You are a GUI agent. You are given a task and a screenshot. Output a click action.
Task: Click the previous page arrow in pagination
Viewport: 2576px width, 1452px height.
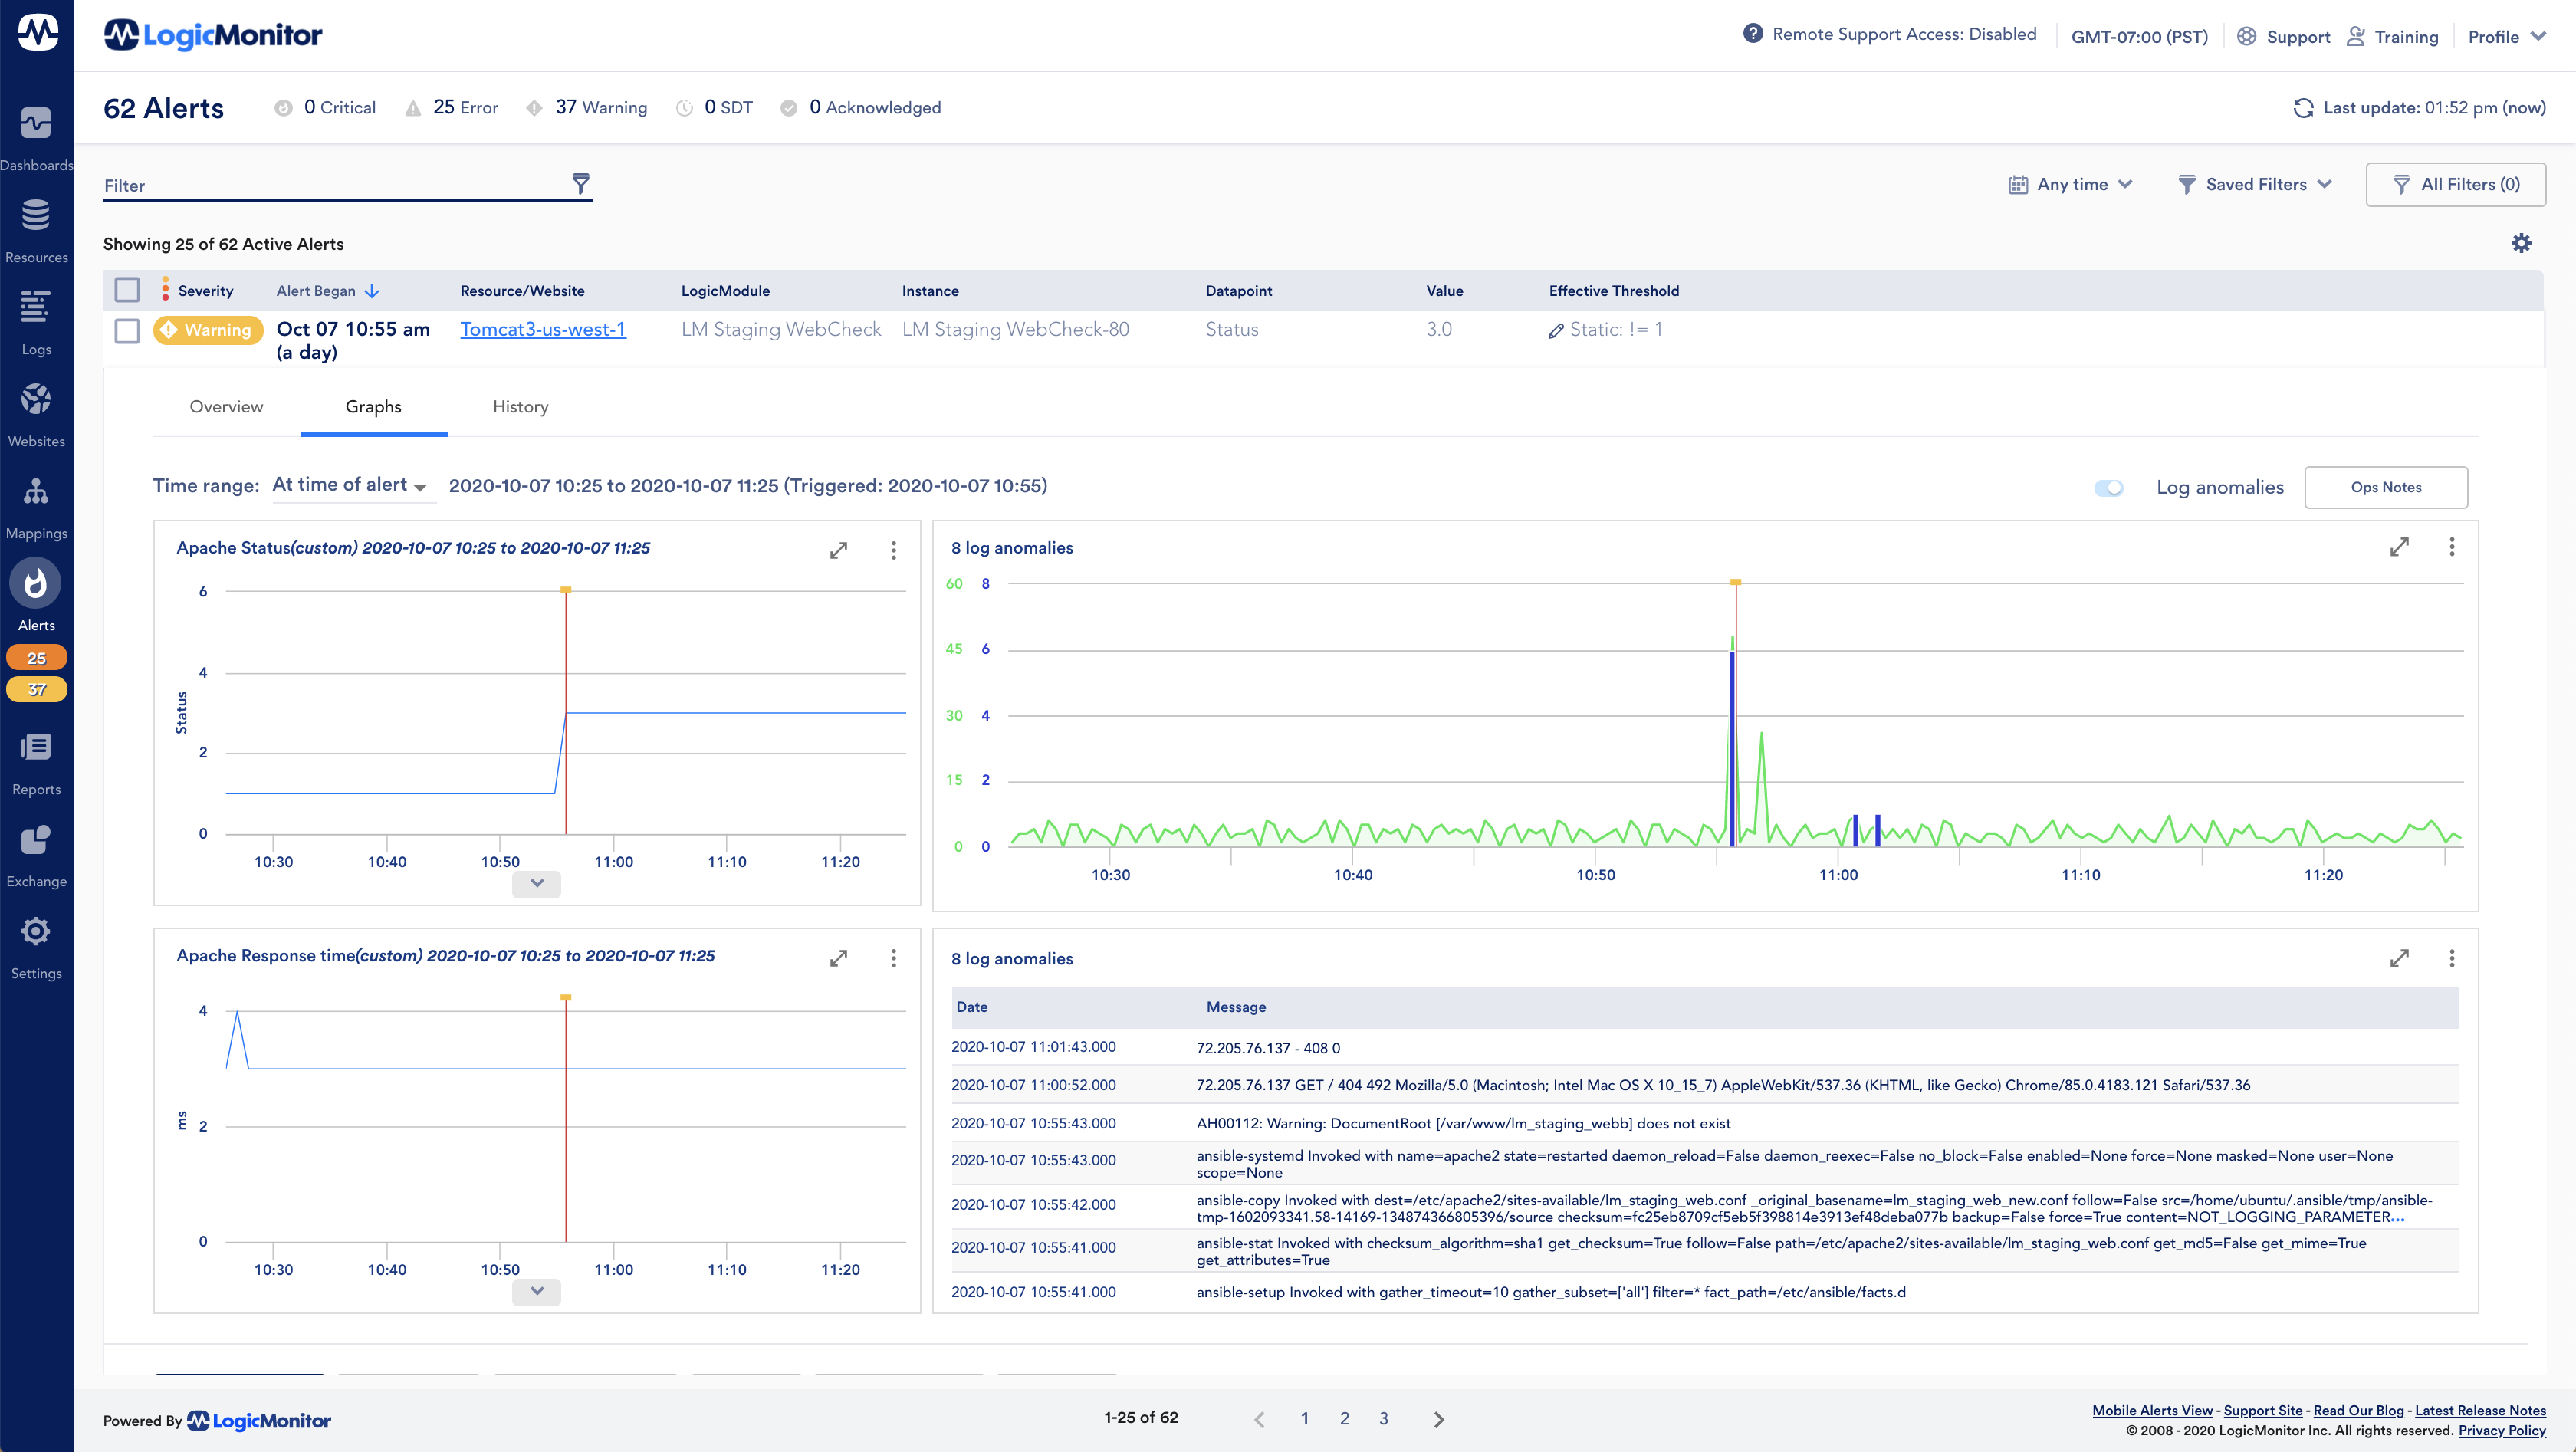pyautogui.click(x=1259, y=1419)
